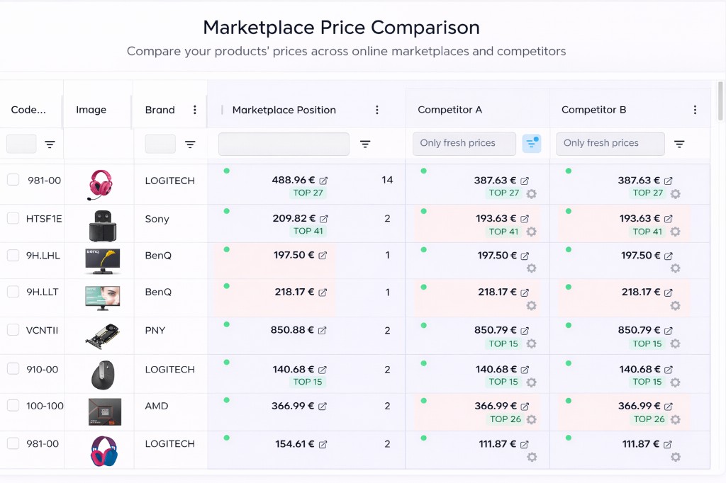Screen dimensions: 726x483
Task: Click filter icon under Competitor B column
Action: (679, 144)
